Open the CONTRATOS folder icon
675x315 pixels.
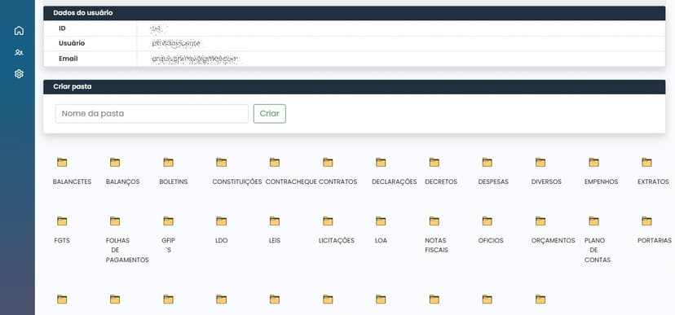tap(328, 163)
